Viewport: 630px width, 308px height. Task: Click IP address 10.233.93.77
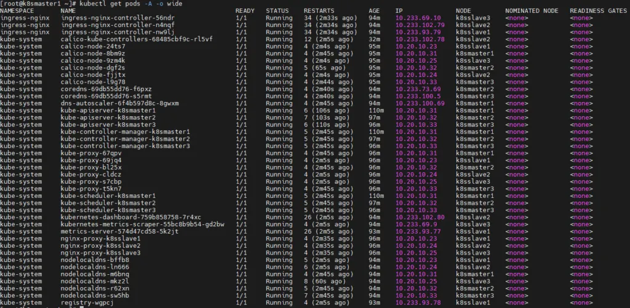tap(418, 232)
